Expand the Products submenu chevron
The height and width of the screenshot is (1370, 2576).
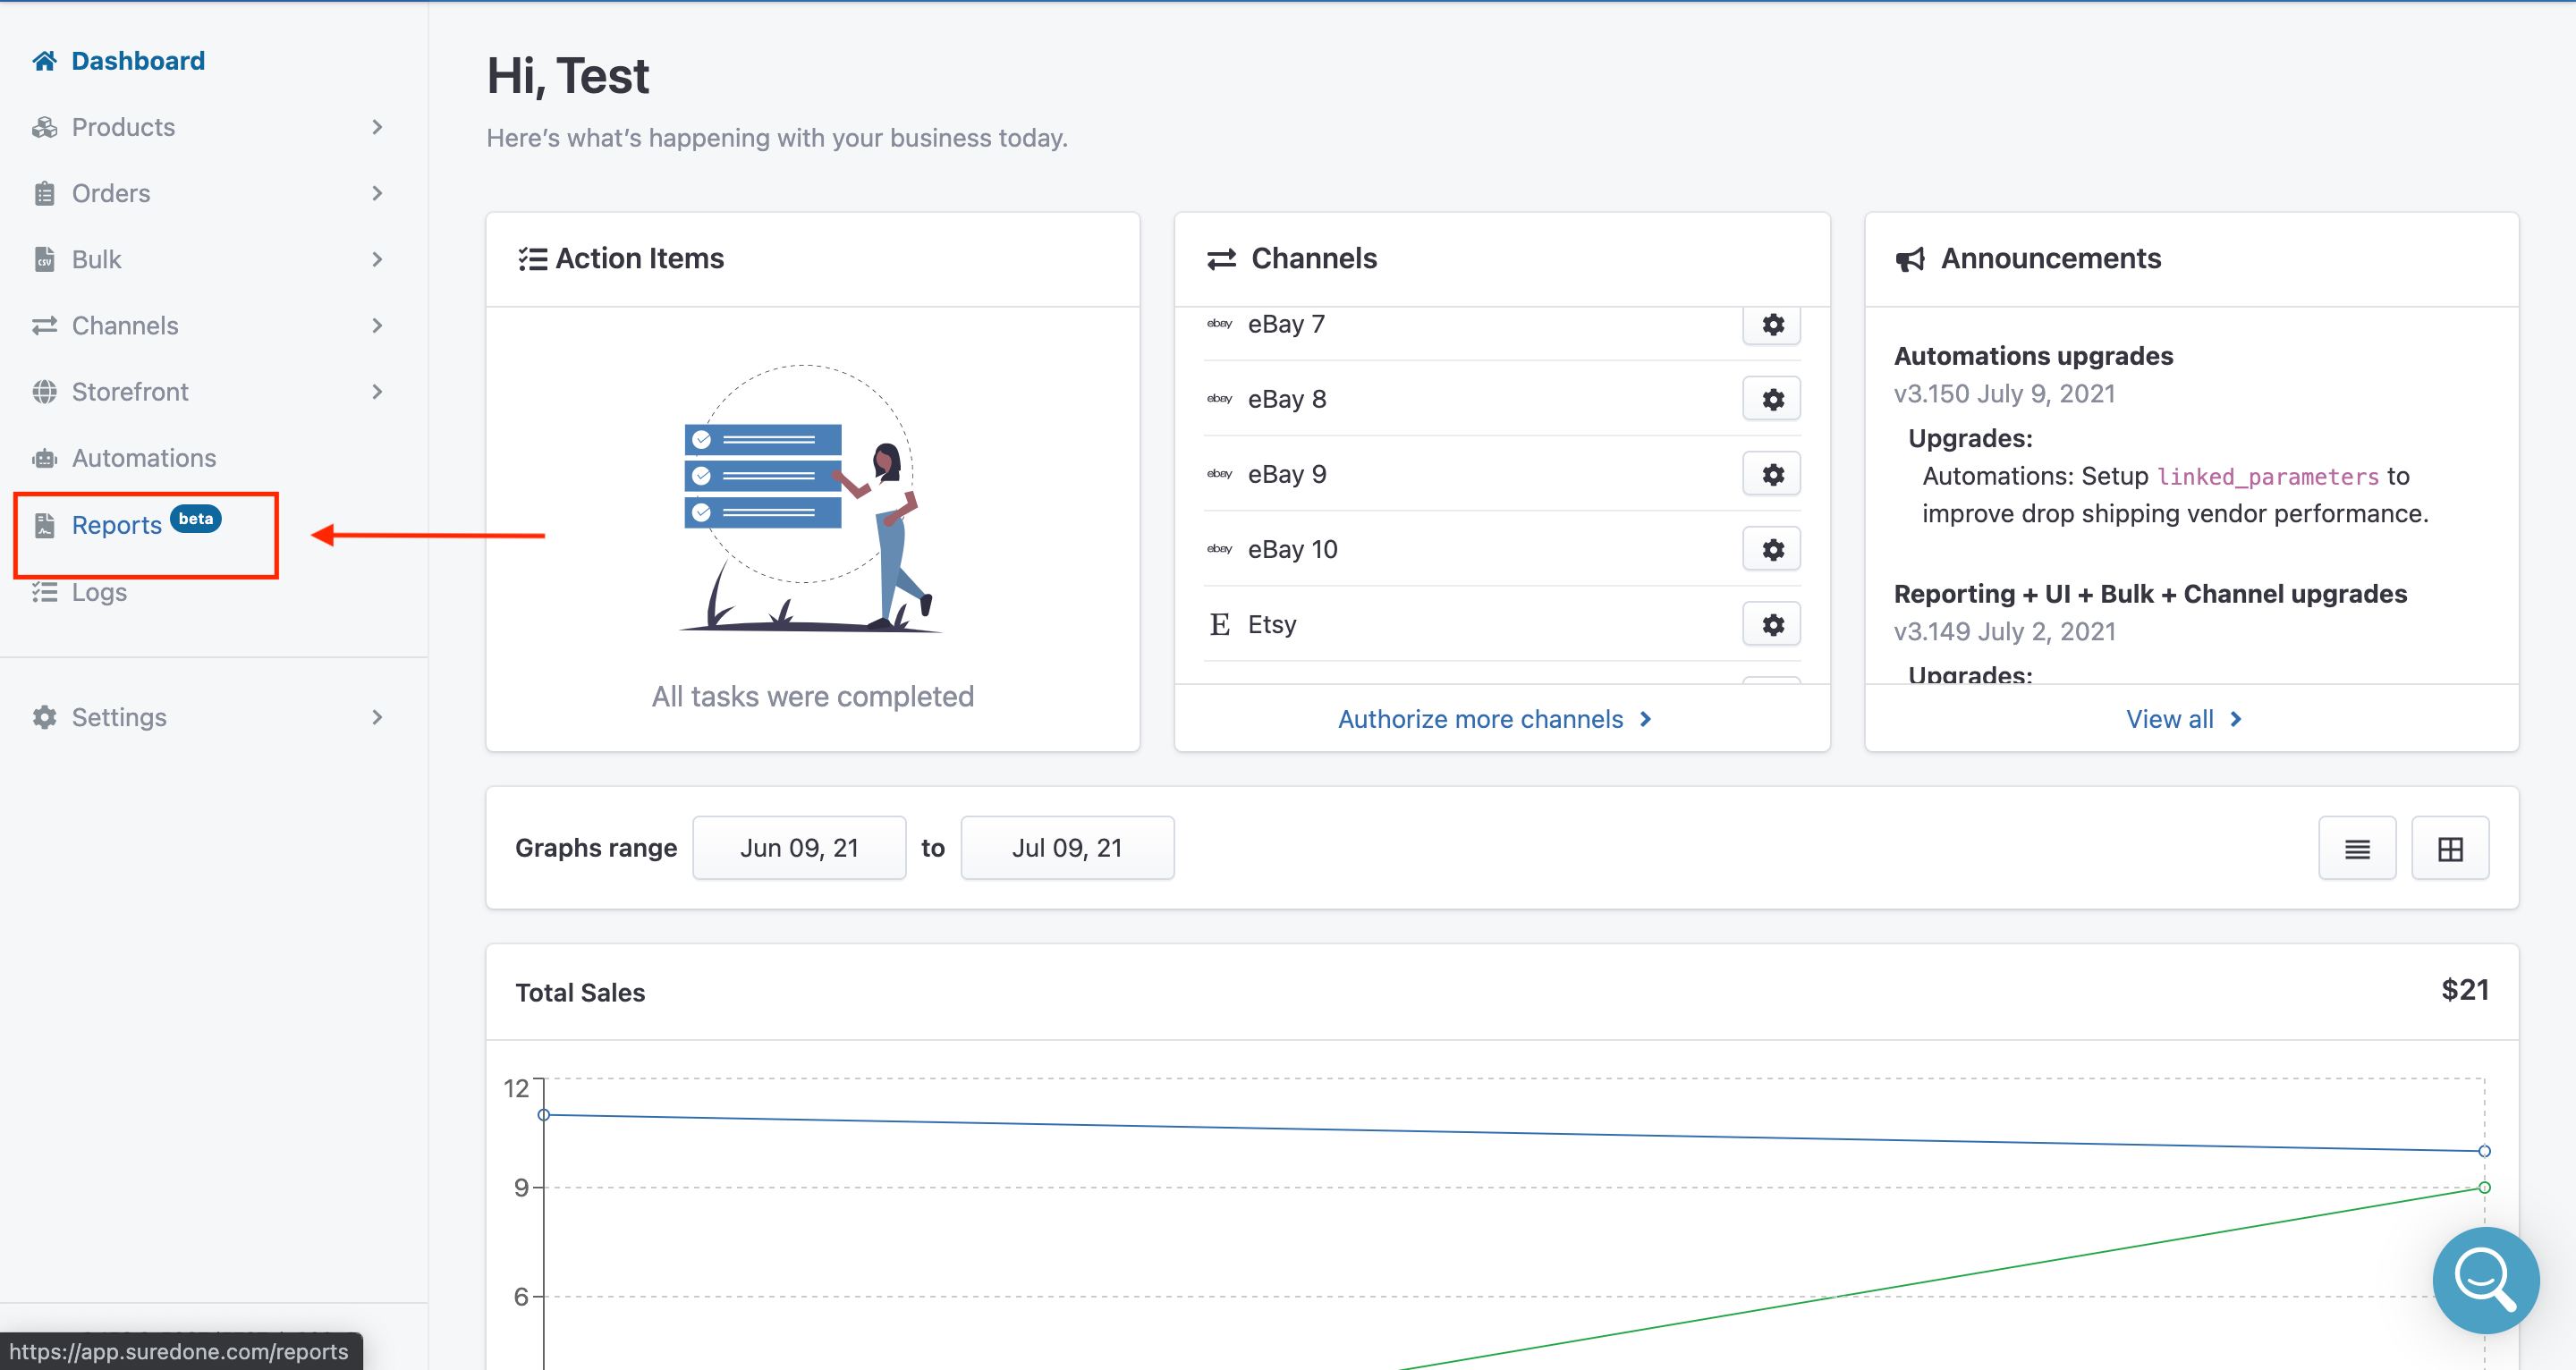click(x=376, y=127)
